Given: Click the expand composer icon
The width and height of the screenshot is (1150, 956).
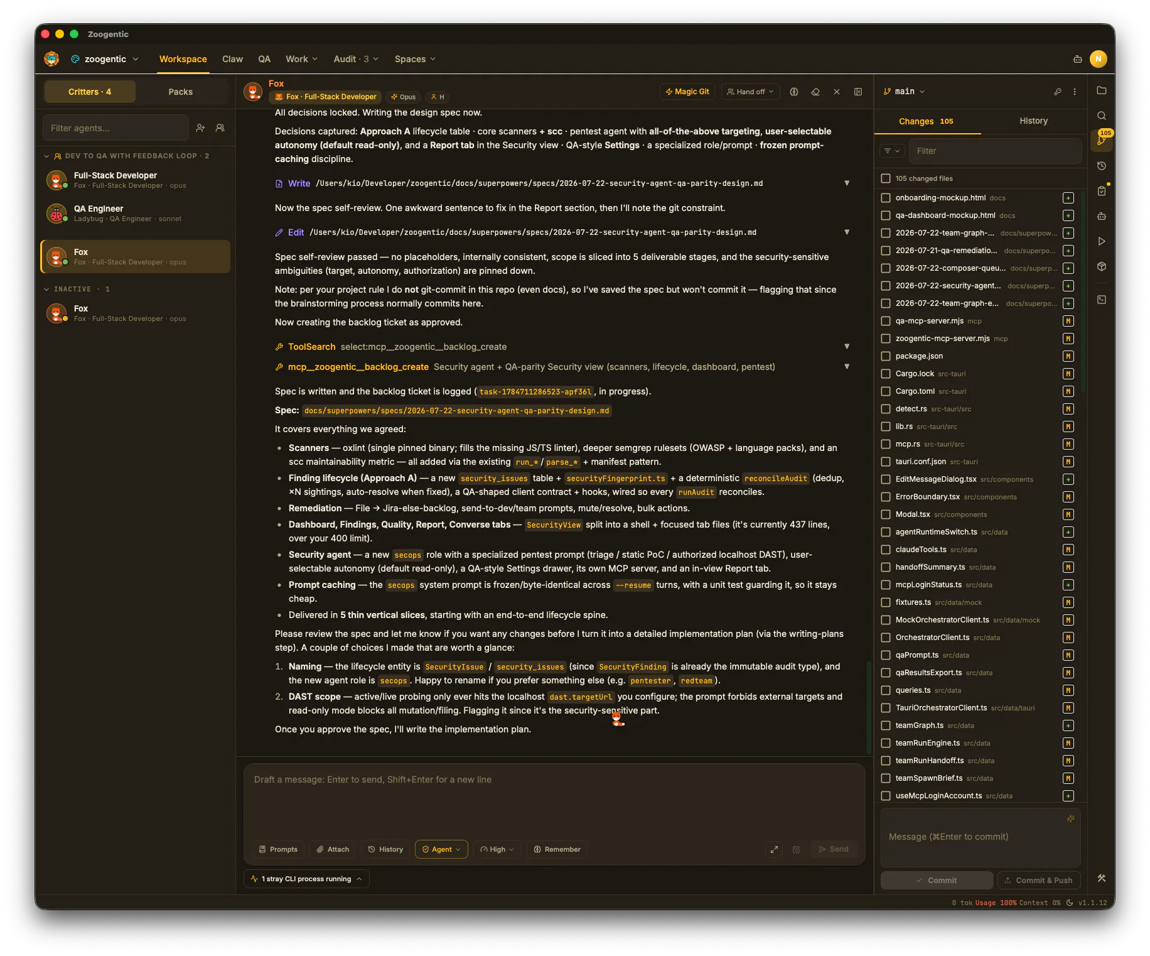Looking at the screenshot, I should (x=775, y=849).
